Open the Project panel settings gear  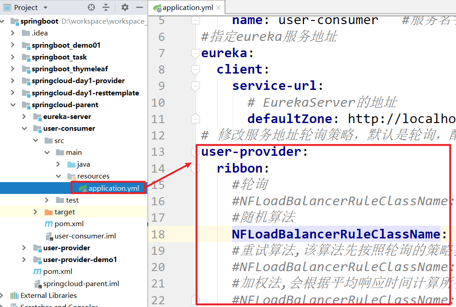[x=125, y=7]
